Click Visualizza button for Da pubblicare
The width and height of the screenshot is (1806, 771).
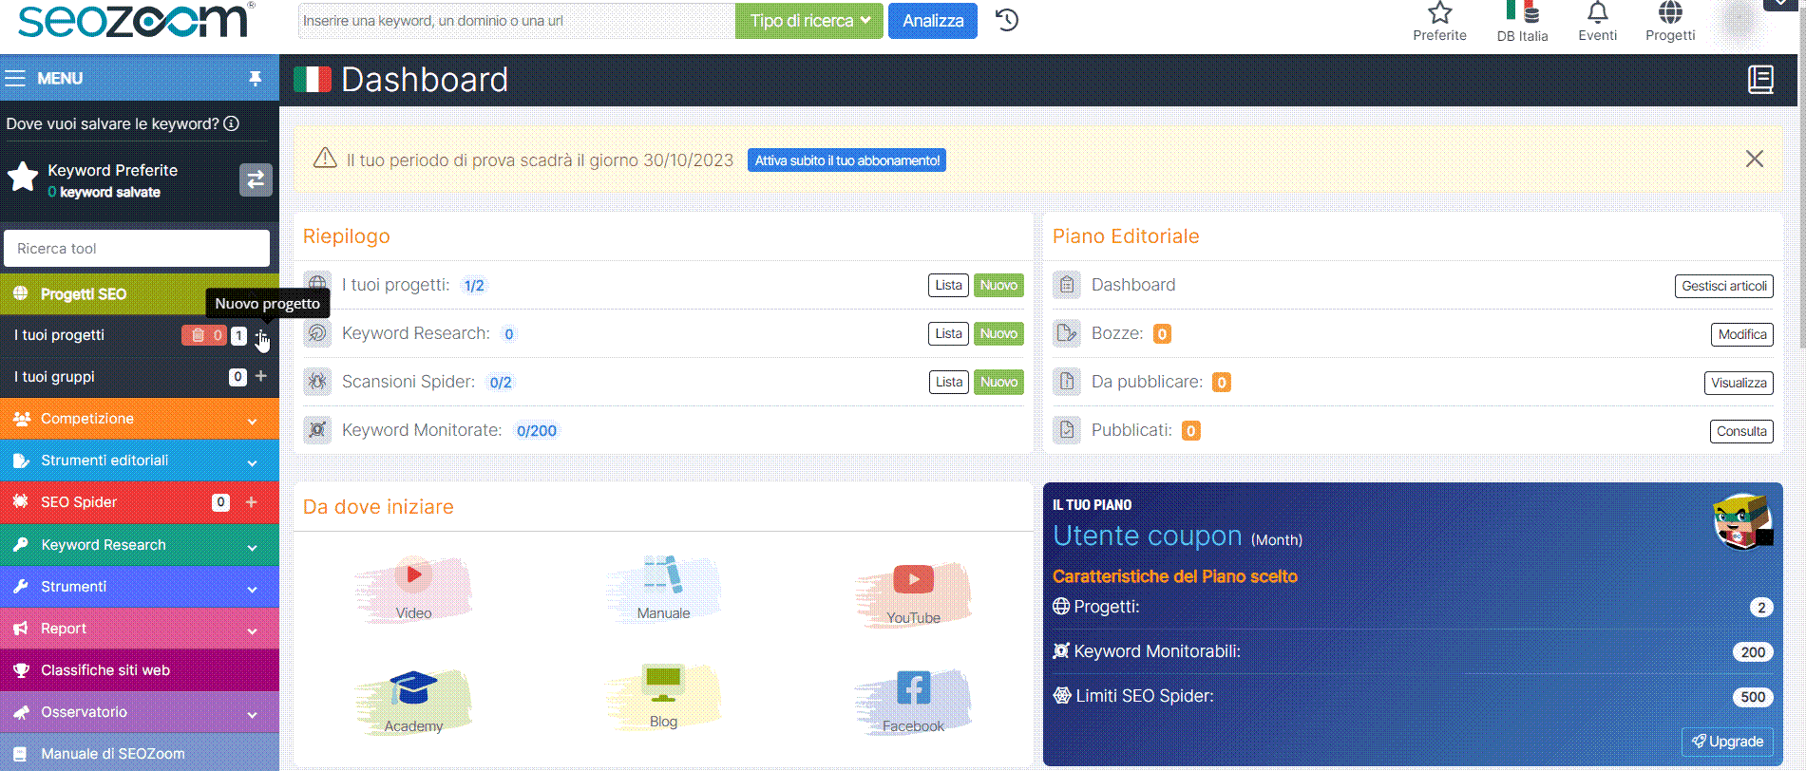[1739, 383]
